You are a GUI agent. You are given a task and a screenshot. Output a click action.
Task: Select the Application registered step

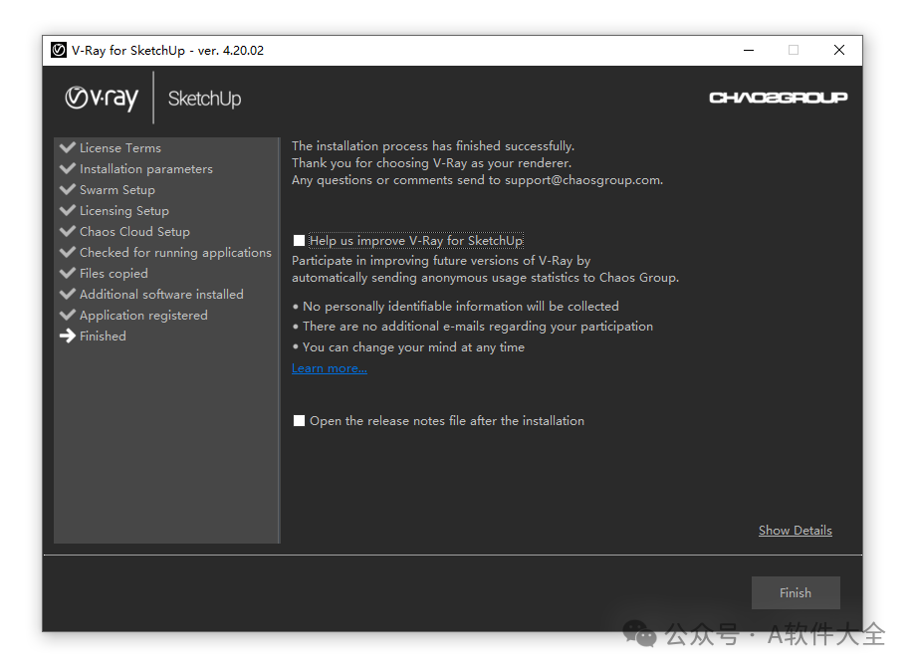click(x=143, y=316)
